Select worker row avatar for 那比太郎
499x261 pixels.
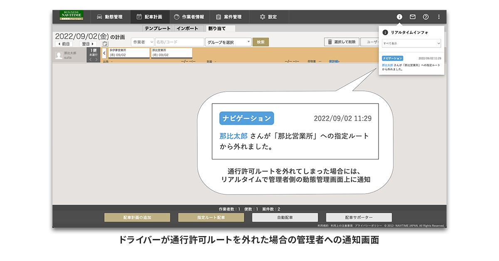coord(59,55)
